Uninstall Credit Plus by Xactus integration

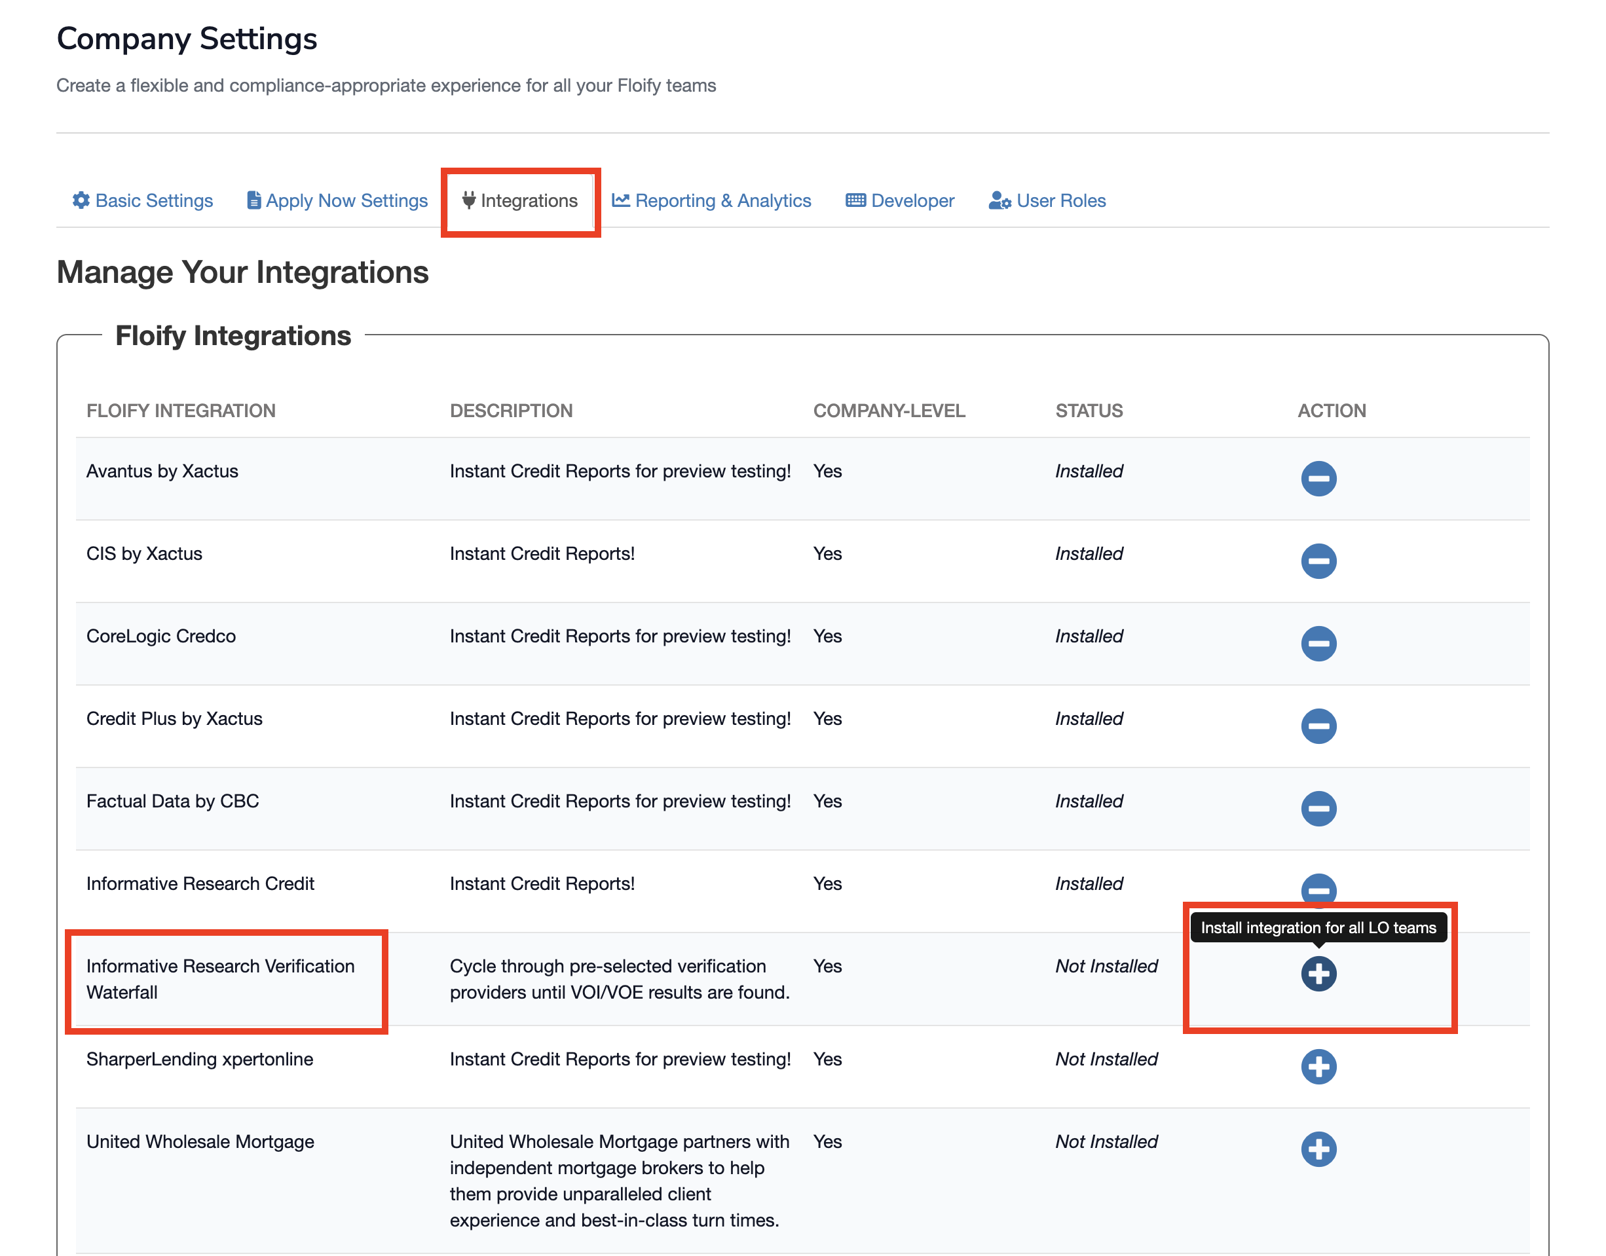pos(1318,726)
